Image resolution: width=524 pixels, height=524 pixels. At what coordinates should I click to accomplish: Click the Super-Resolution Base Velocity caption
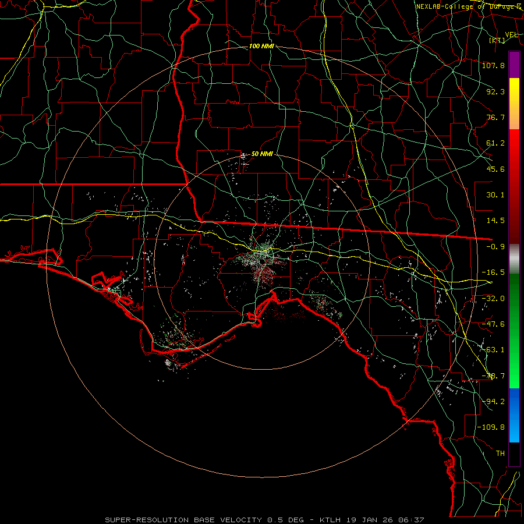264,520
